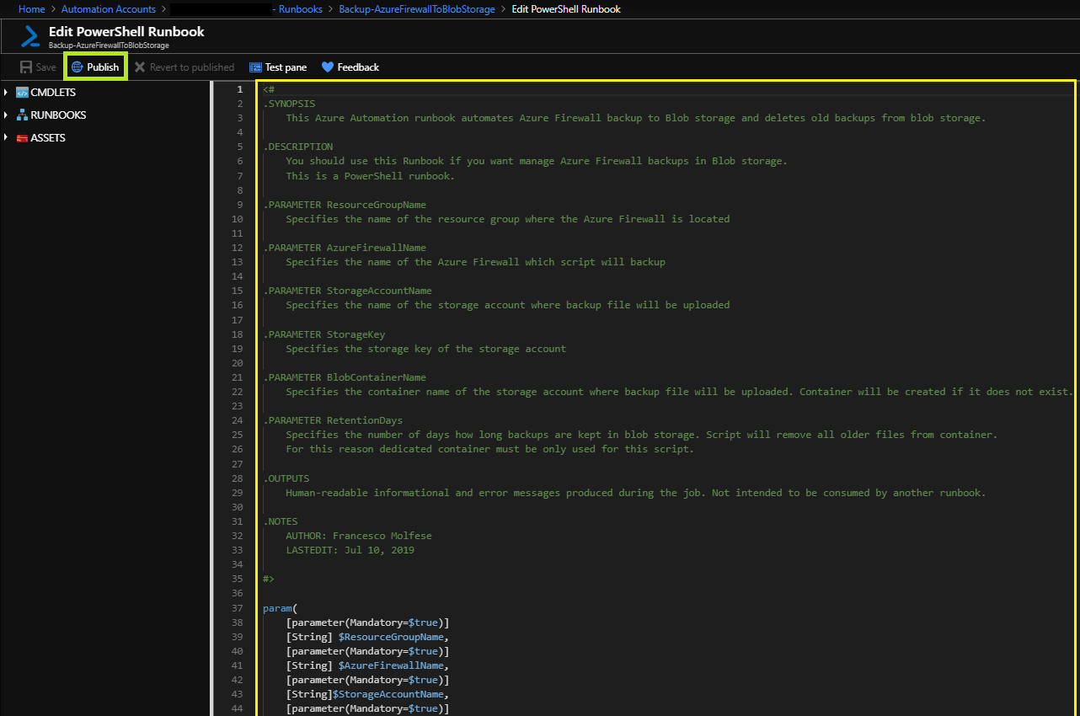Click 'This is a PowerShell runbook.' line
This screenshot has width=1080, height=716.
(370, 176)
